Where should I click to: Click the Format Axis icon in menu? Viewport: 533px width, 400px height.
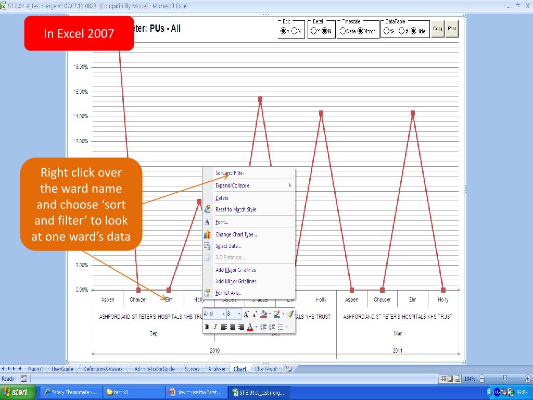(207, 293)
